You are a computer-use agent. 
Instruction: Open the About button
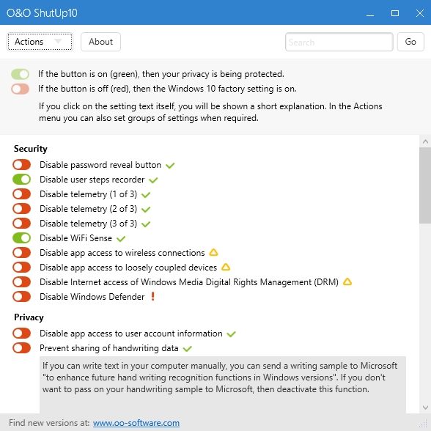pyautogui.click(x=100, y=42)
